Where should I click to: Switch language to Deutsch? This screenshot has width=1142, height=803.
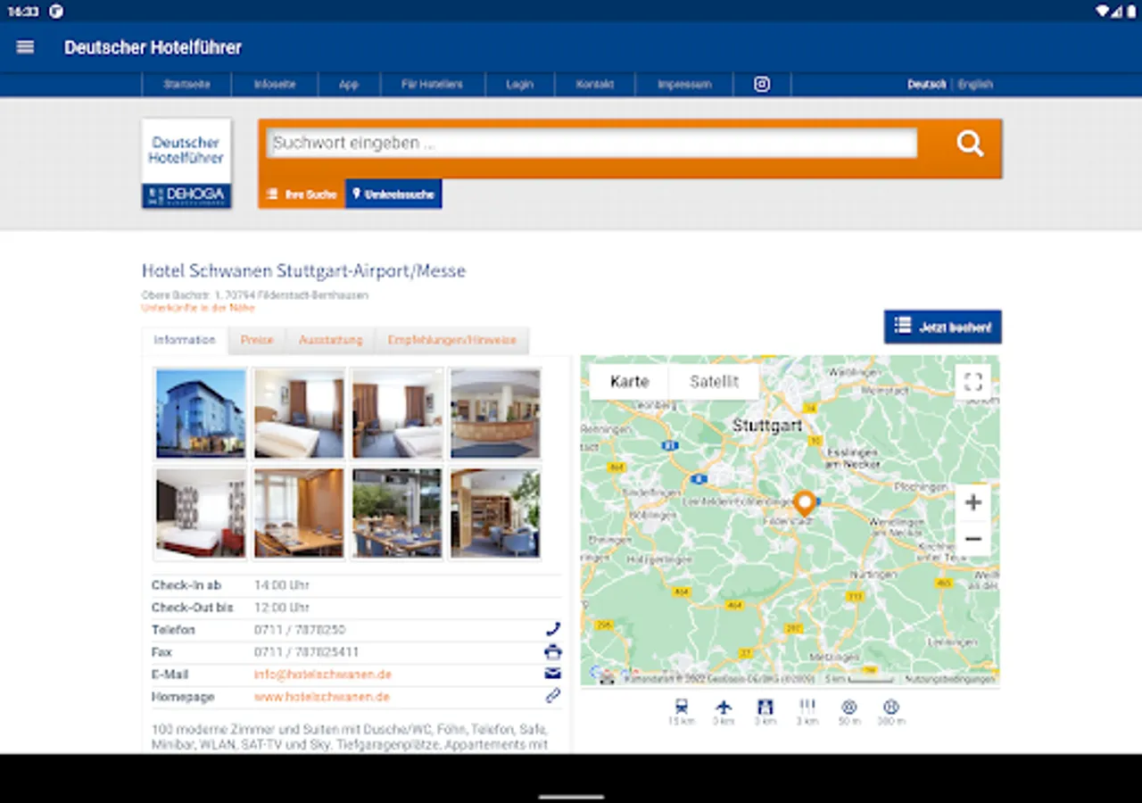(x=927, y=85)
